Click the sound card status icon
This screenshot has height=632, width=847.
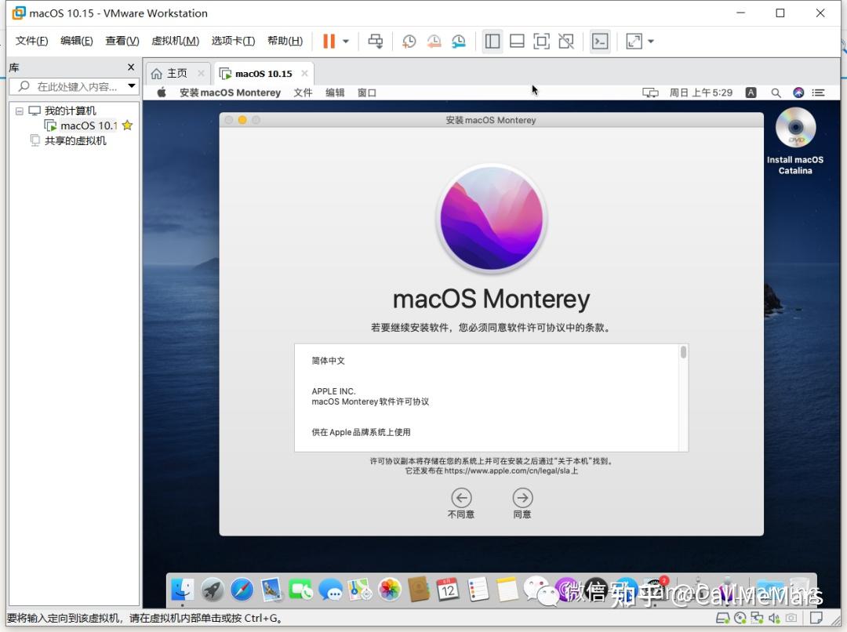(x=774, y=617)
